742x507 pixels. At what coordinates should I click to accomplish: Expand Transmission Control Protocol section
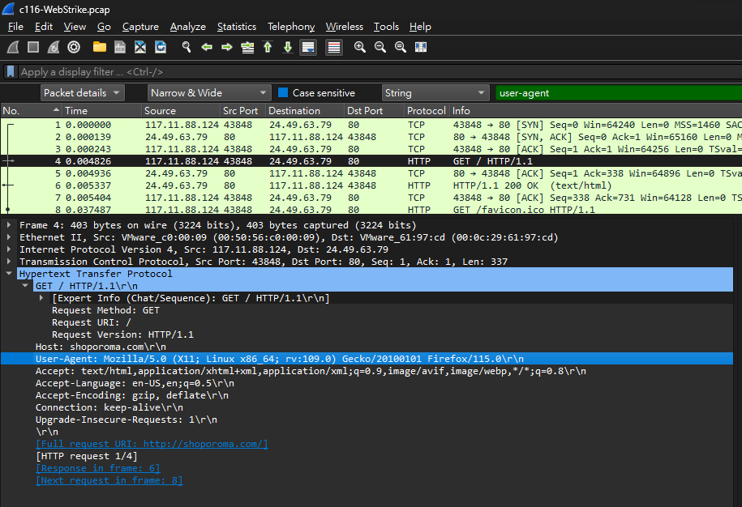pos(9,262)
